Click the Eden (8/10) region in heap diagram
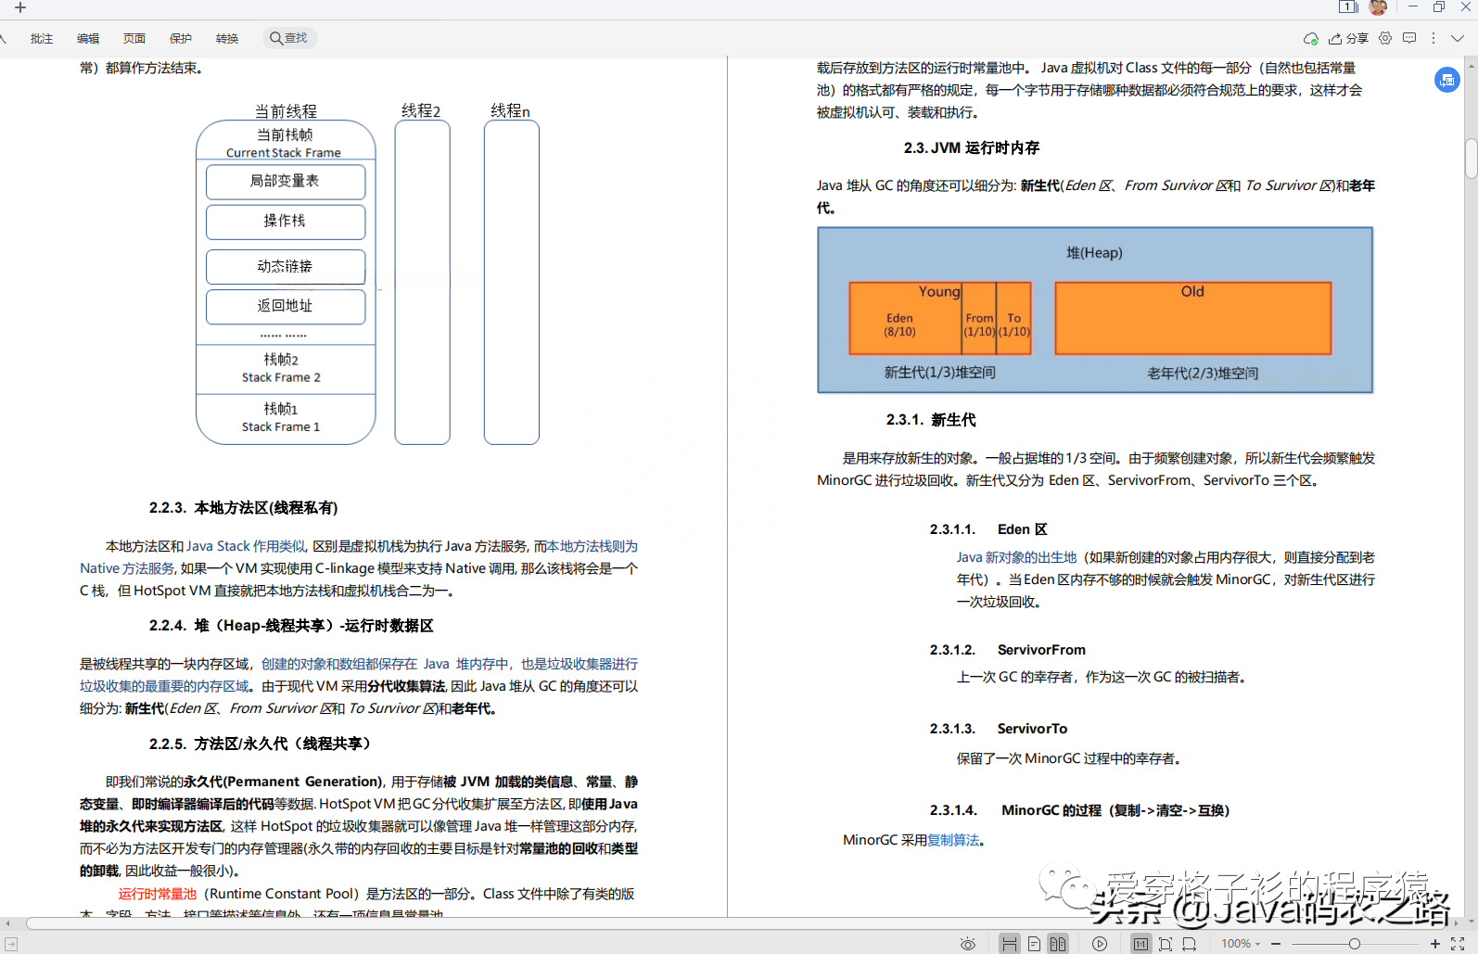The width and height of the screenshot is (1478, 954). (x=905, y=318)
